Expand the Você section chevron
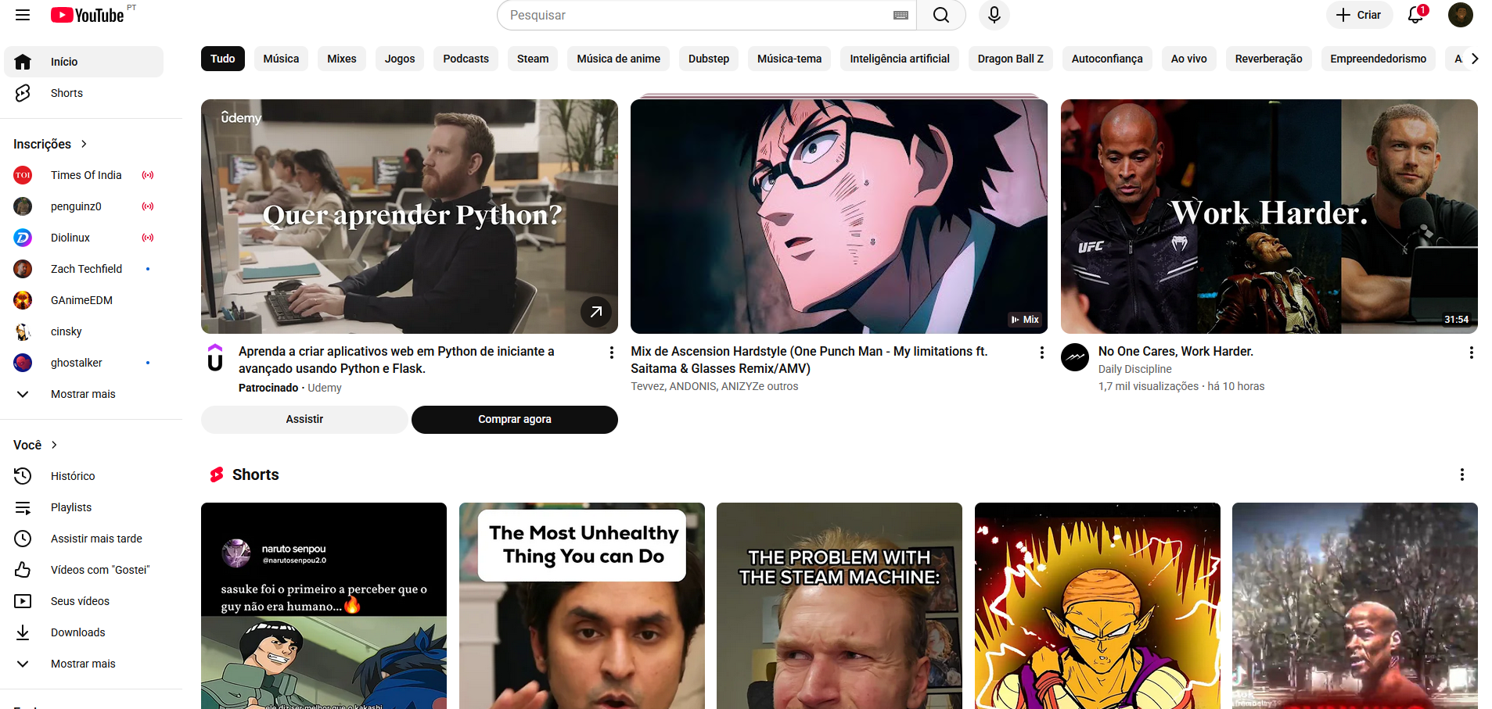 [54, 444]
